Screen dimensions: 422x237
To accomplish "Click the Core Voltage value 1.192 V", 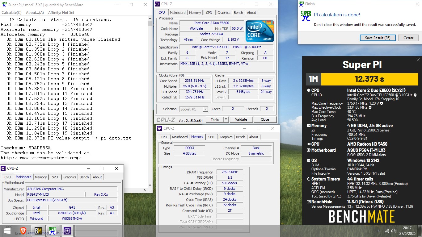I will [232, 40].
